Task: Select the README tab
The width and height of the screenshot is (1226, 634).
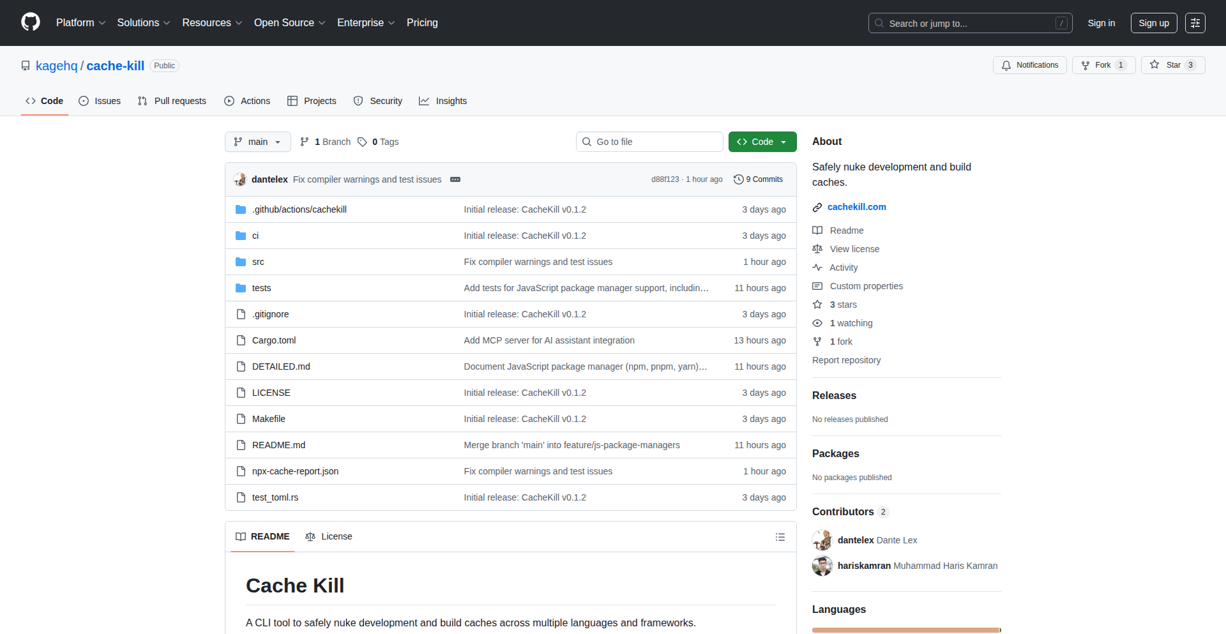Action: tap(262, 536)
